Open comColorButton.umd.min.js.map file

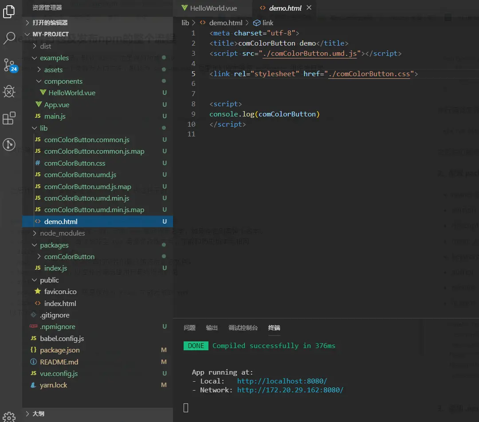98,210
